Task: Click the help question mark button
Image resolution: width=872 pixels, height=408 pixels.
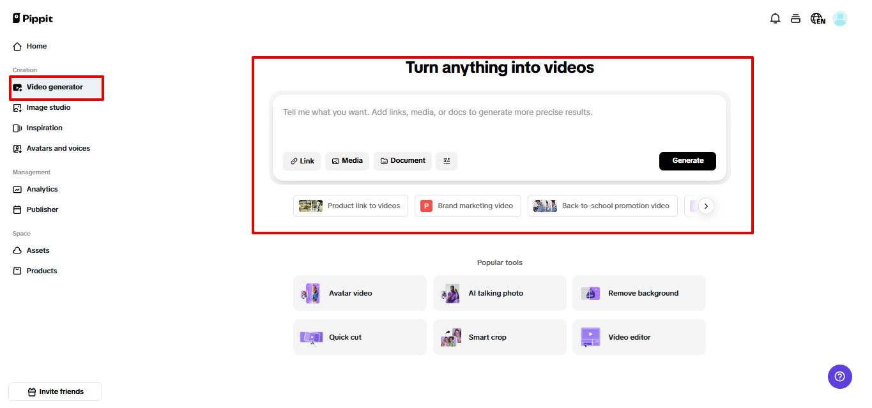Action: coord(839,377)
